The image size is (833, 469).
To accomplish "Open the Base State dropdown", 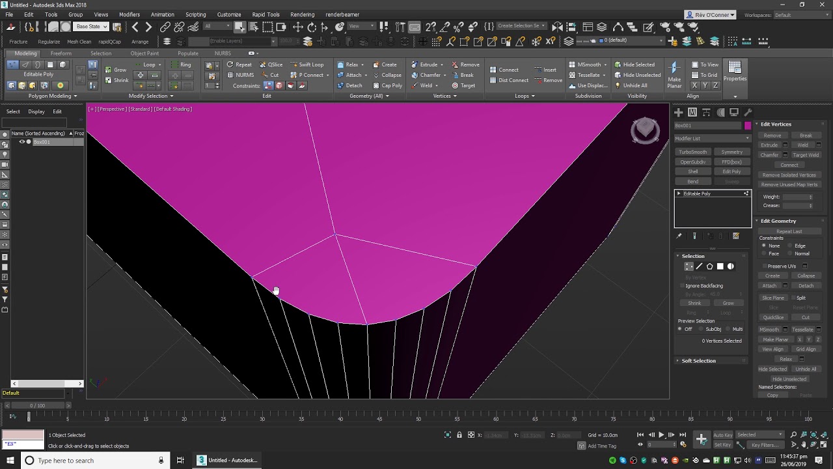I will click(90, 27).
